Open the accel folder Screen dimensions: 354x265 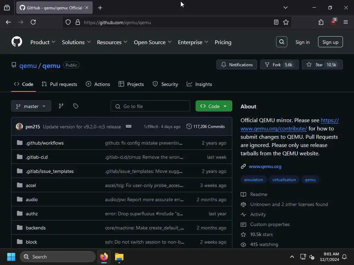pos(31,185)
